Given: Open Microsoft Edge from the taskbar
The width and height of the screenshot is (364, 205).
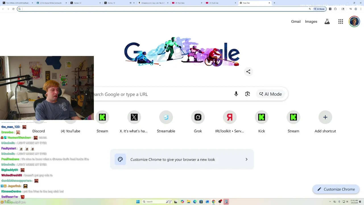Looking at the screenshot, I should click(x=195, y=202).
